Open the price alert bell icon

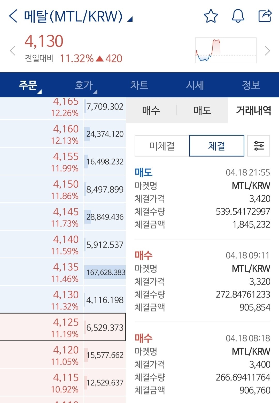(238, 17)
